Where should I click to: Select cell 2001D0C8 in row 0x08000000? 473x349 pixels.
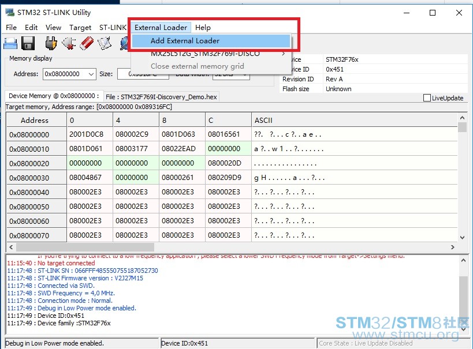click(90, 134)
